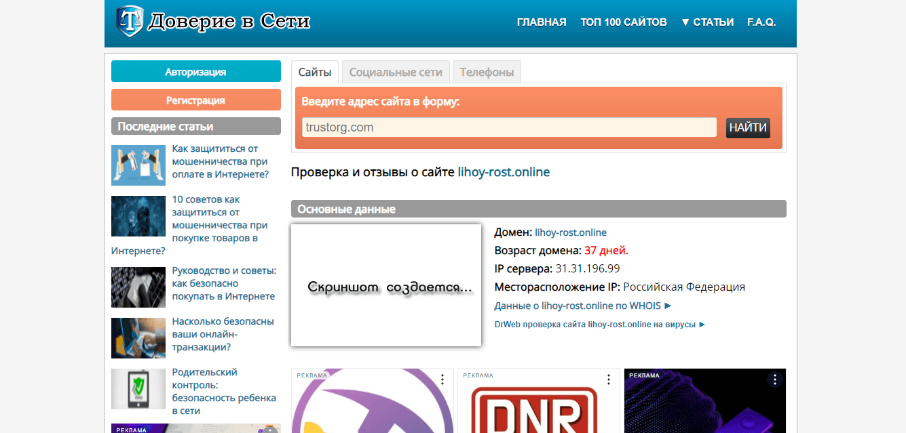Open the ТОП 100 САЙТОВ page
Screen dimensions: 906x433
tap(623, 21)
